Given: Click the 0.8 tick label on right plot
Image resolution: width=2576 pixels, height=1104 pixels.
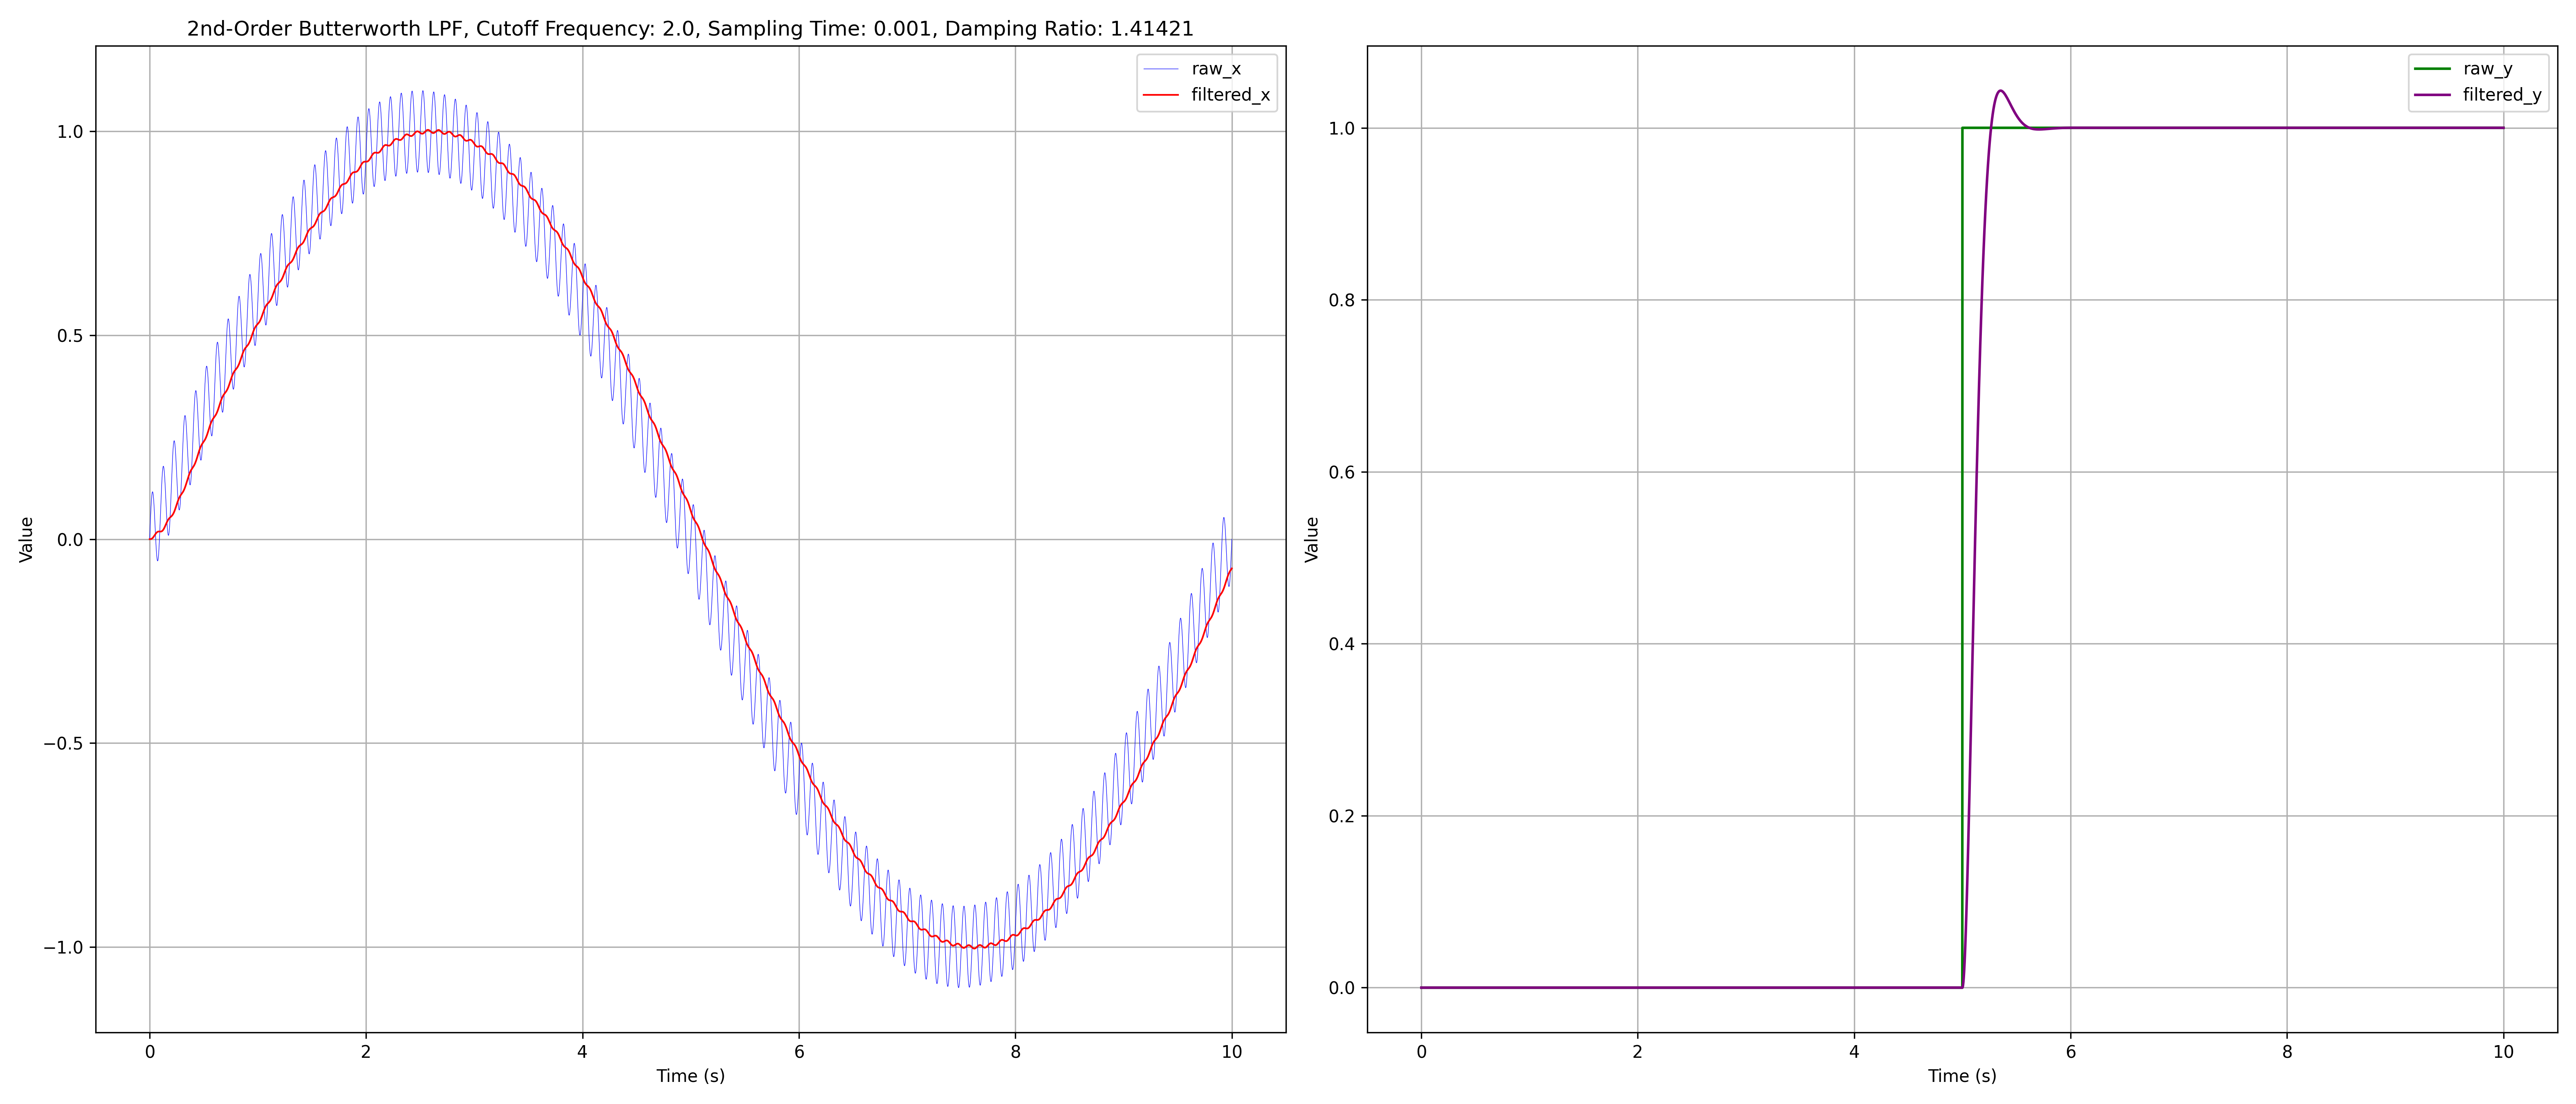Looking at the screenshot, I should (x=1341, y=300).
